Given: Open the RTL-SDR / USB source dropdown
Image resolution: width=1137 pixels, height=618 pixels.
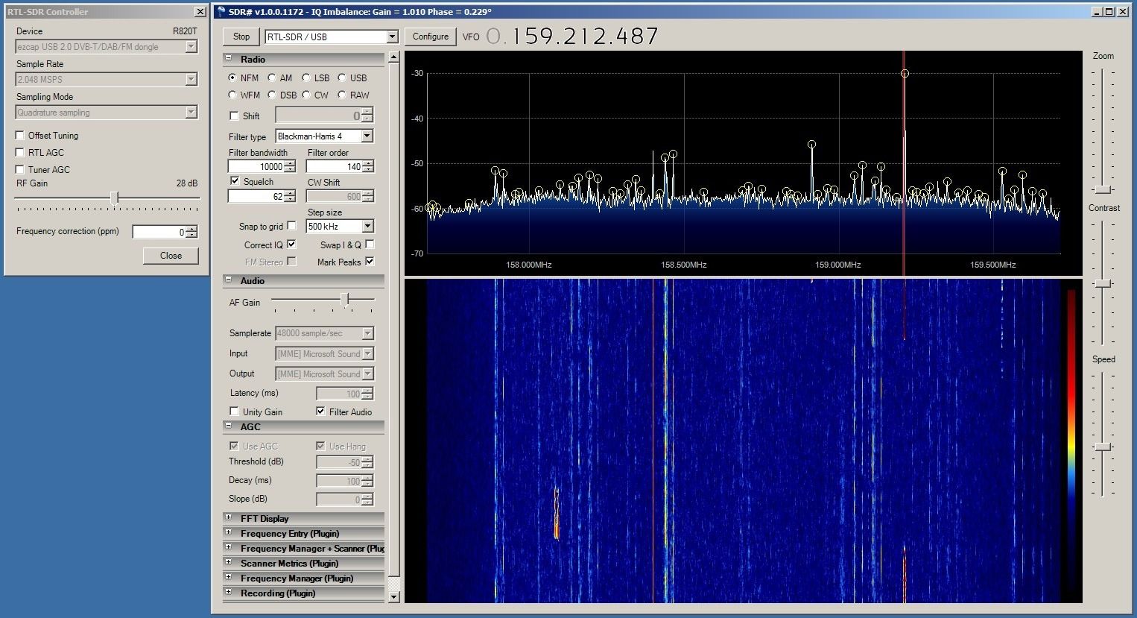Looking at the screenshot, I should click(x=392, y=37).
